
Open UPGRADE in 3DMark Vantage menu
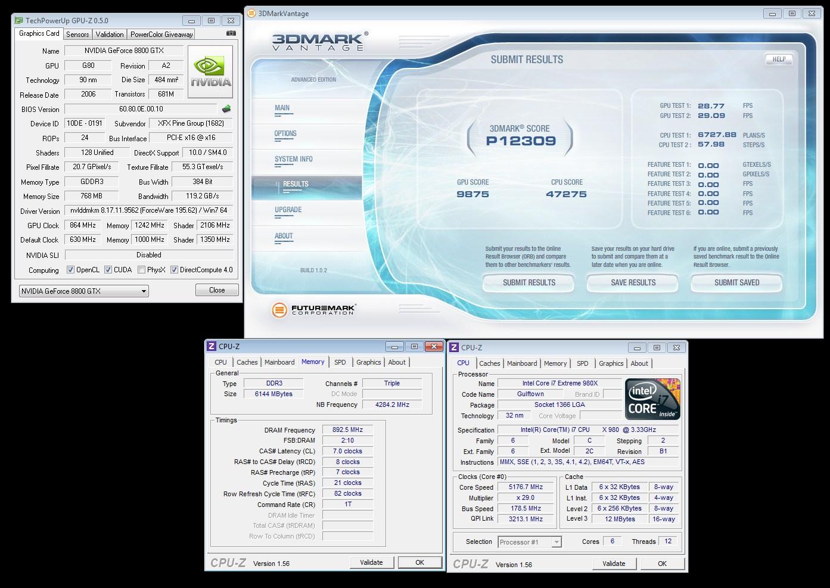pyautogui.click(x=288, y=210)
